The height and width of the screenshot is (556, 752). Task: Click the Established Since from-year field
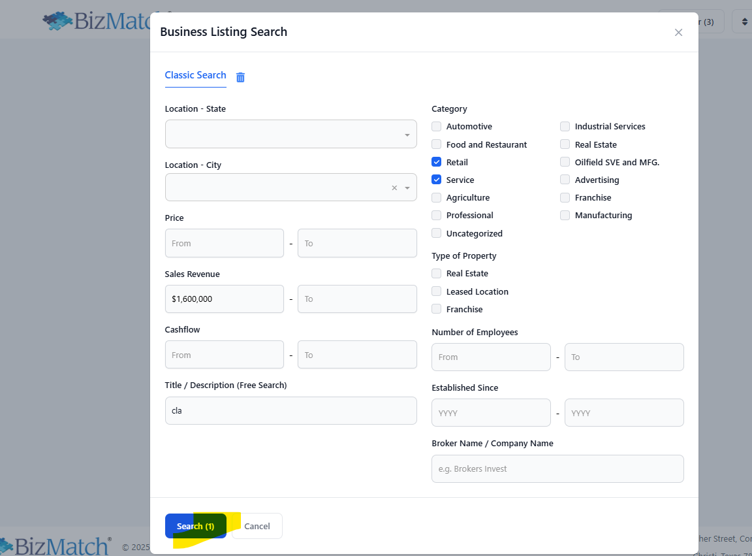click(491, 413)
